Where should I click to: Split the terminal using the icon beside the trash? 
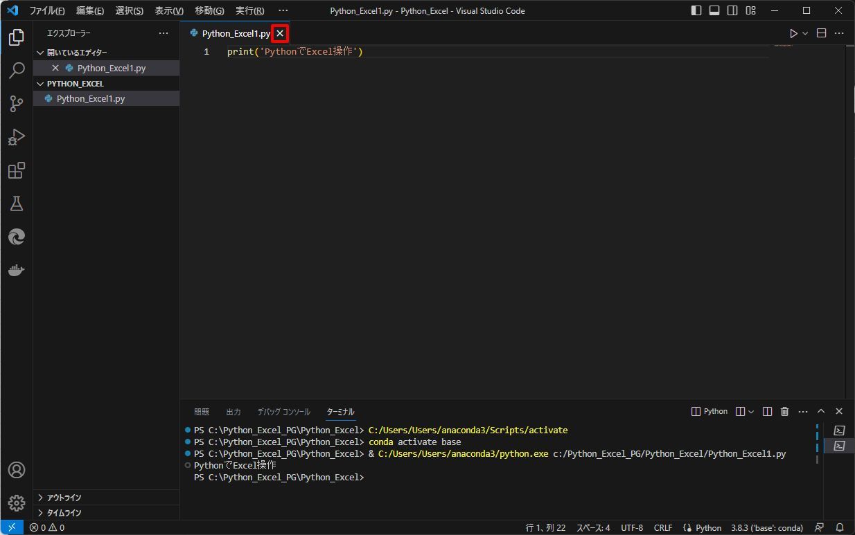[x=767, y=411]
